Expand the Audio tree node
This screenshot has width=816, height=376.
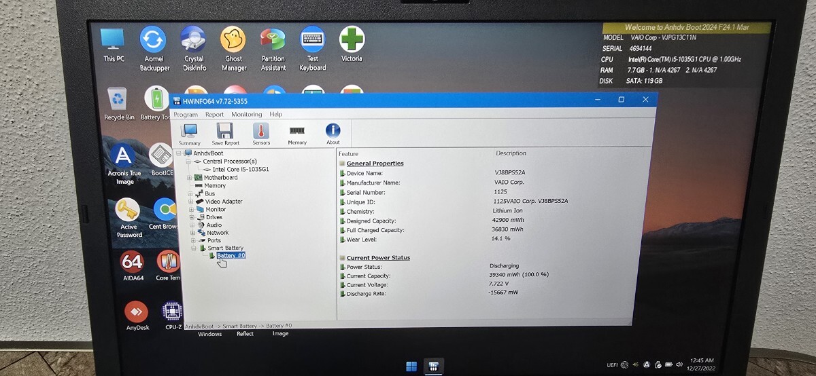click(x=191, y=225)
